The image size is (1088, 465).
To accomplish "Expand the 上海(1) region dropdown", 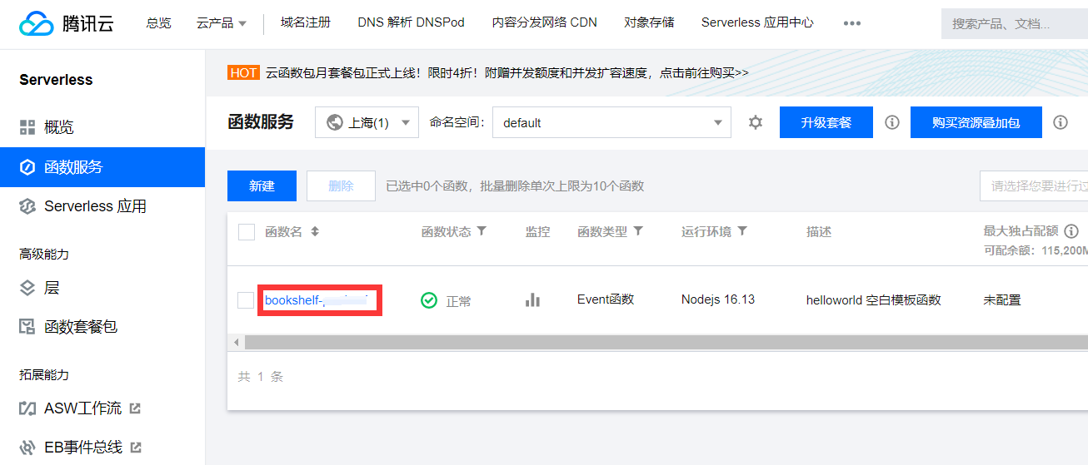I will tap(367, 122).
